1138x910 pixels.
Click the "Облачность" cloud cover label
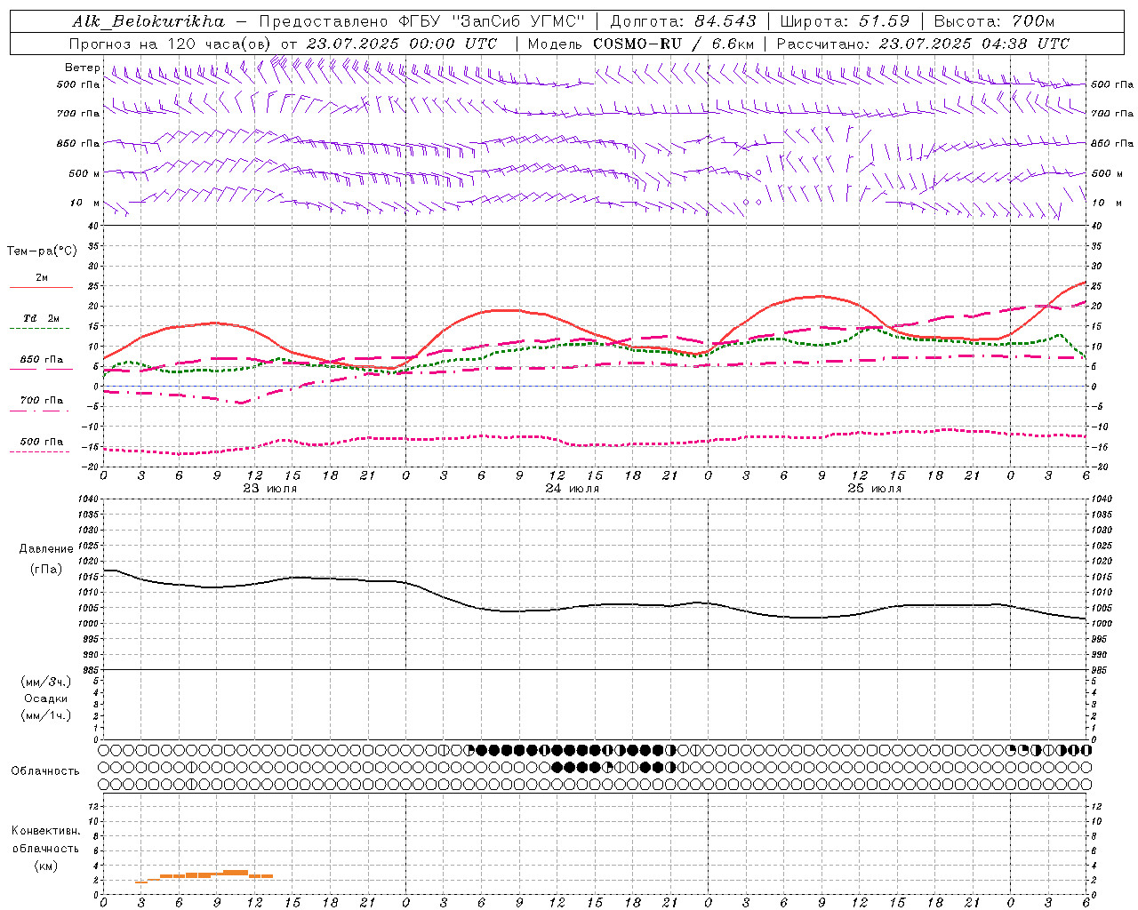45,770
